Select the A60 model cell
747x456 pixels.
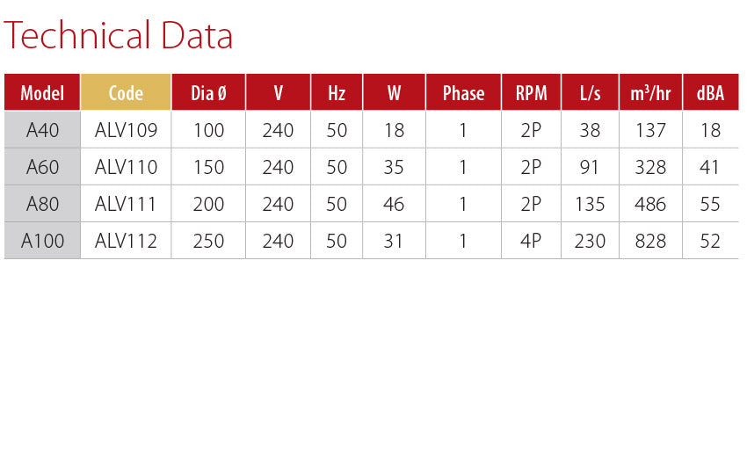tap(42, 167)
